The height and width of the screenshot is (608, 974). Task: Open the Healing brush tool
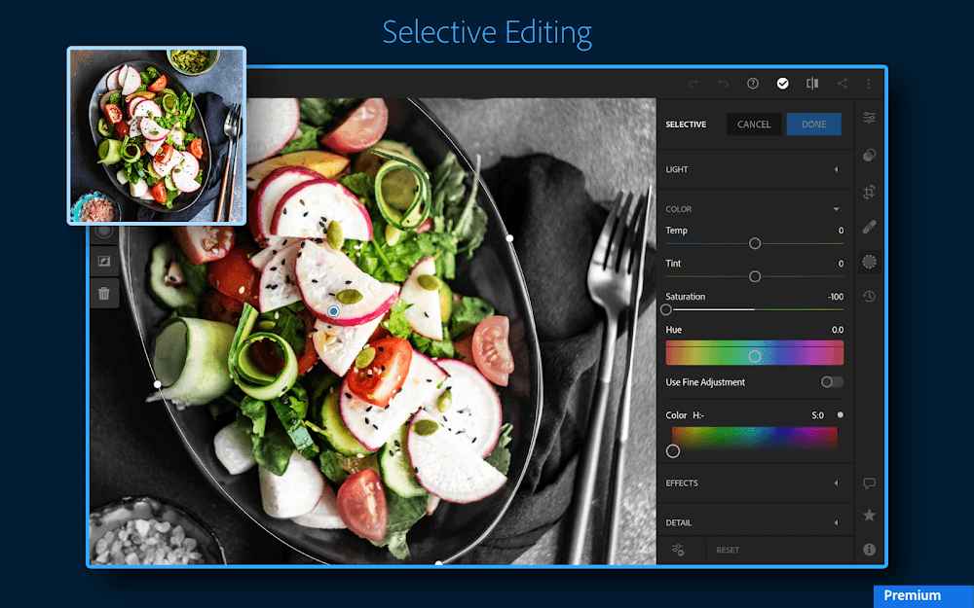(x=869, y=155)
